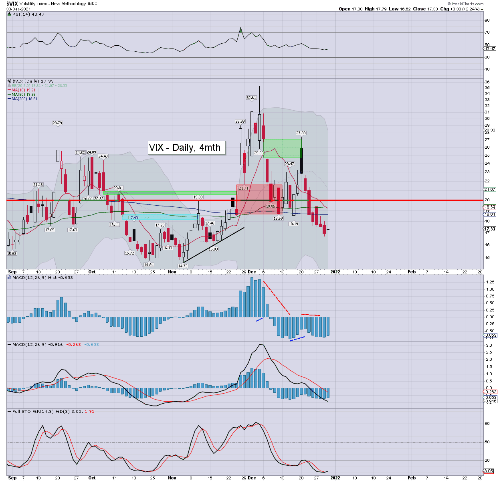Click the 18.19 price label
501x481 pixels.
coord(293,224)
